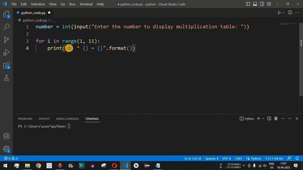
Task: Toggle the secondary side bar layout icon
Action: click(x=262, y=4)
